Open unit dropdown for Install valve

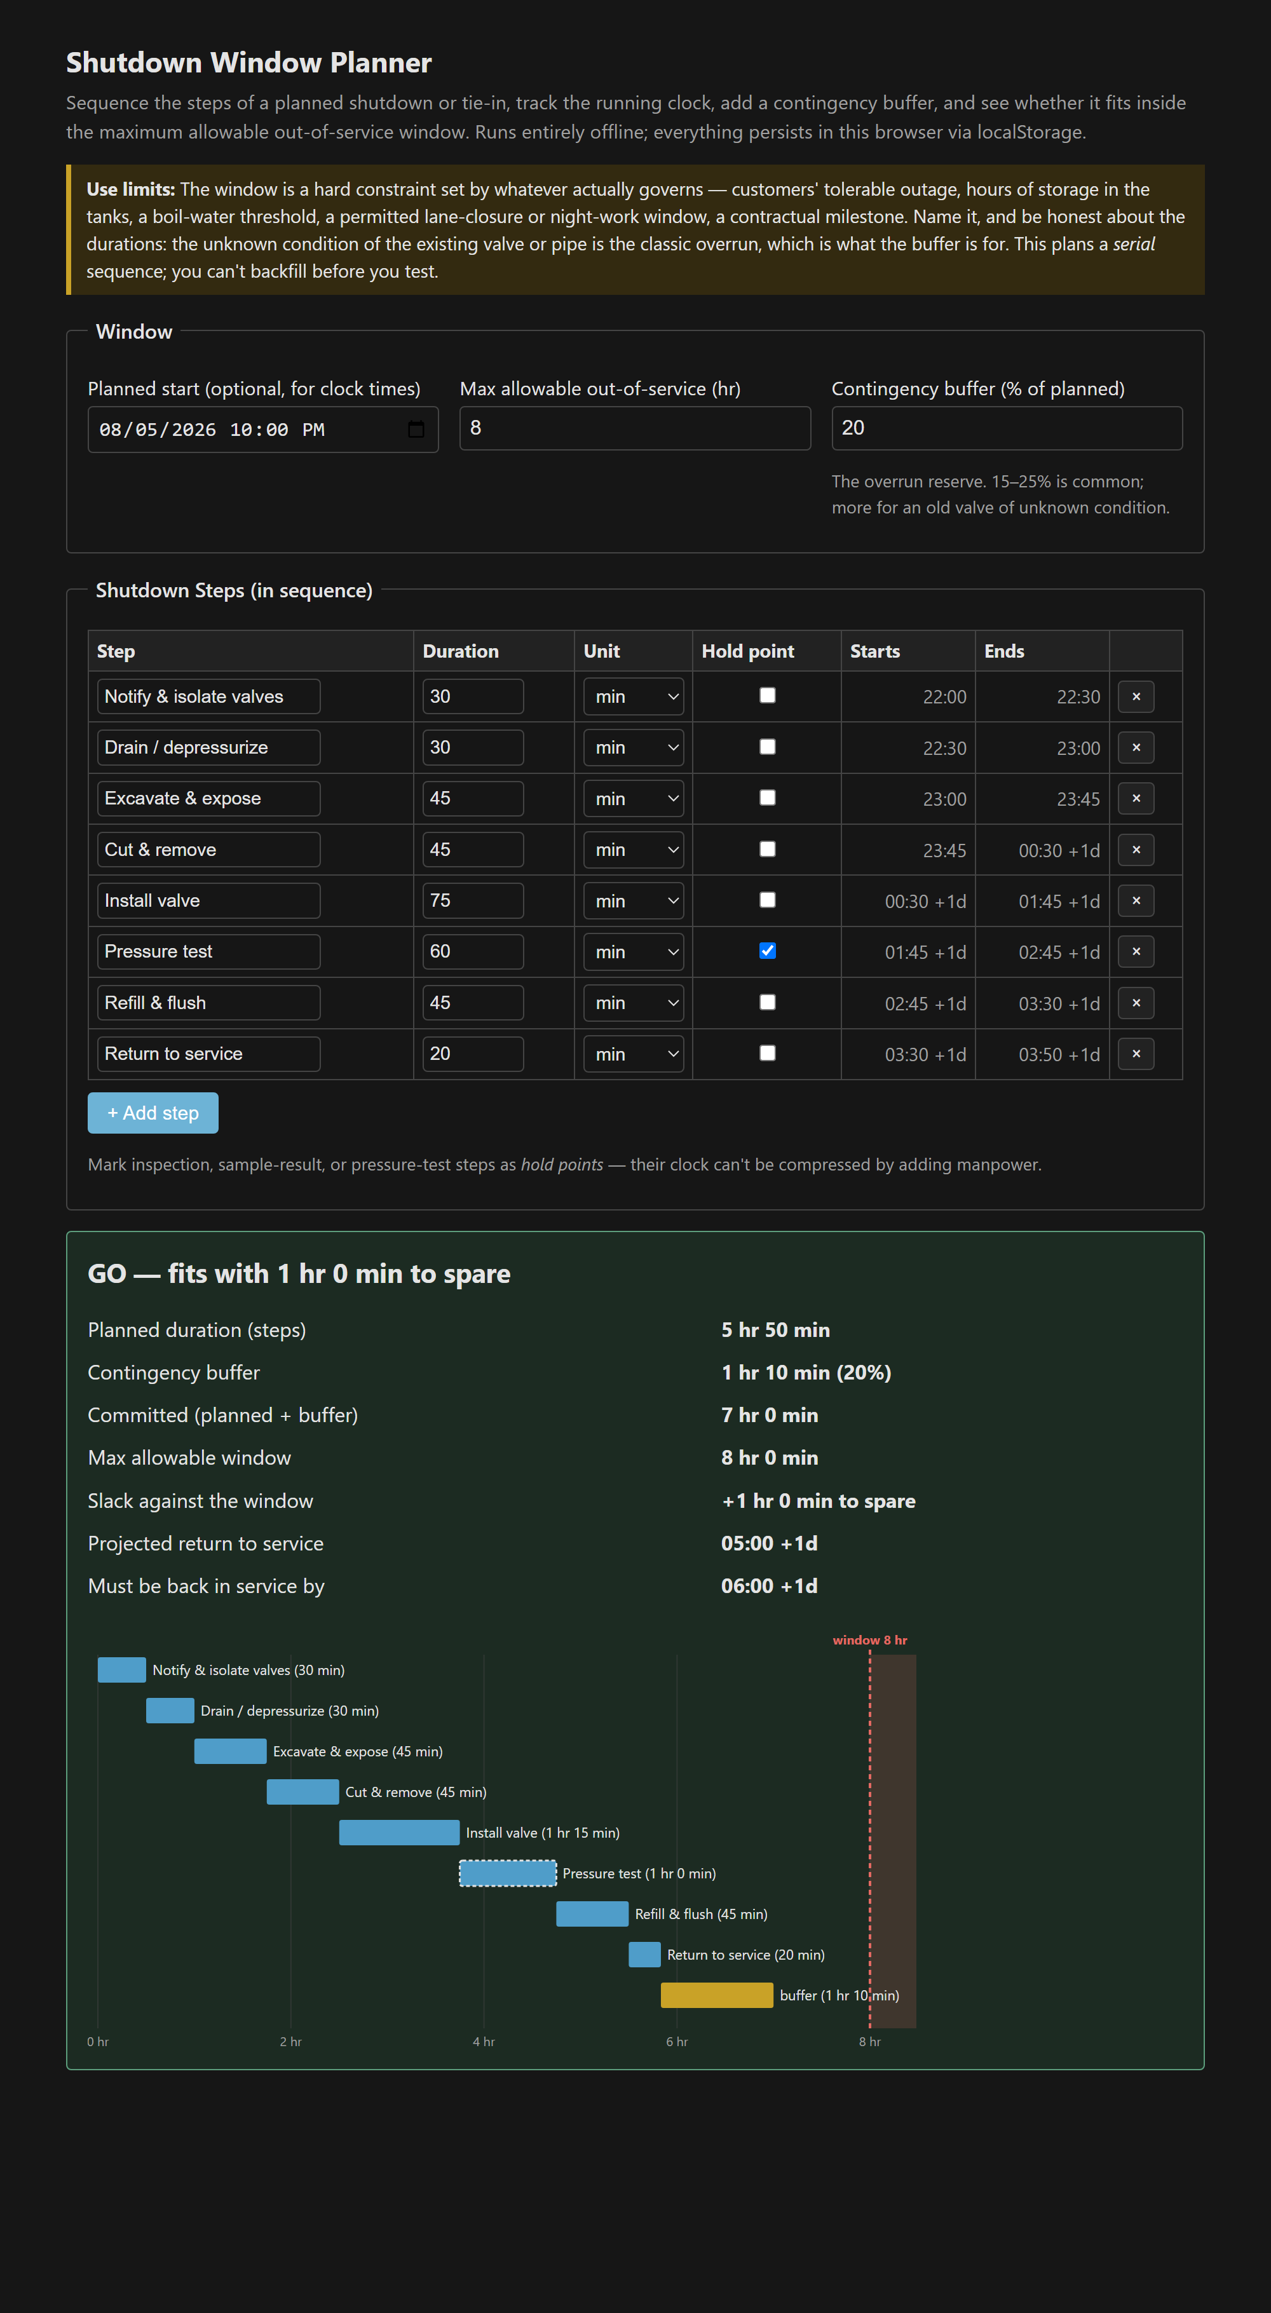[633, 900]
